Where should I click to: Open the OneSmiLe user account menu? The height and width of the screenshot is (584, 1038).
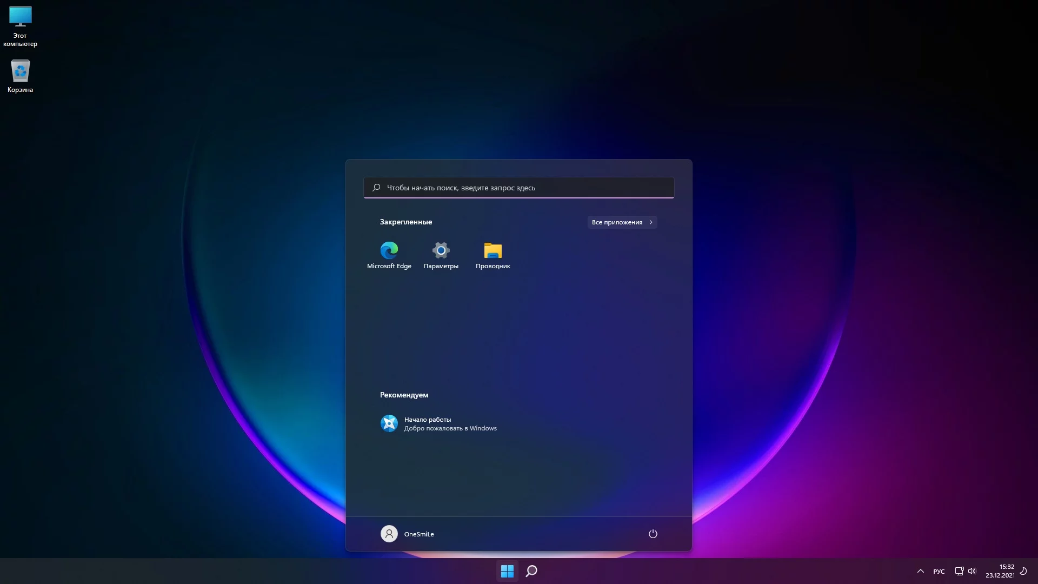[x=408, y=534]
